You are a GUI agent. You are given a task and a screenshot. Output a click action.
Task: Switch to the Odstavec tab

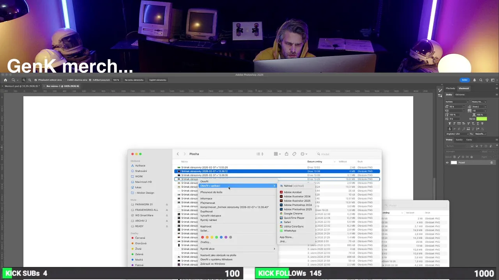(x=460, y=94)
